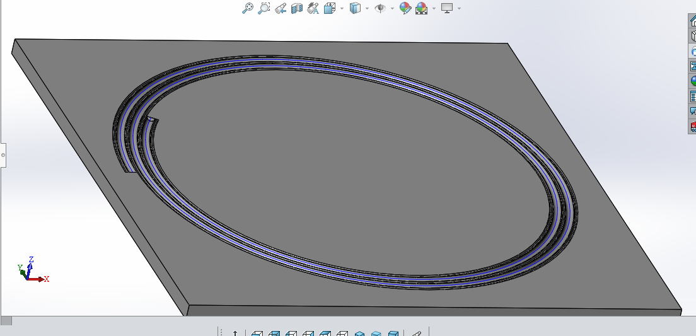This screenshot has height=336, width=696.
Task: Expand the Hide/Show Items dropdown arrow
Action: pos(392,8)
